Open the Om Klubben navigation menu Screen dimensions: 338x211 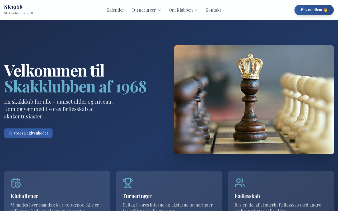point(183,10)
